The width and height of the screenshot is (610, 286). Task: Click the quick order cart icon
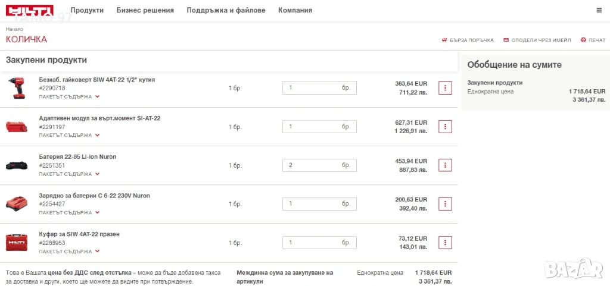pos(444,40)
